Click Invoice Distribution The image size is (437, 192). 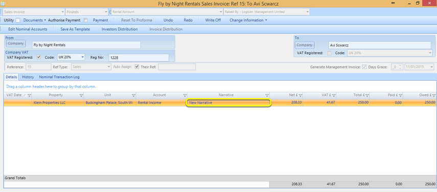[x=166, y=29]
